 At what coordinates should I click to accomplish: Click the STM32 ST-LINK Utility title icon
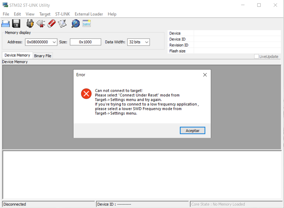coord(5,5)
